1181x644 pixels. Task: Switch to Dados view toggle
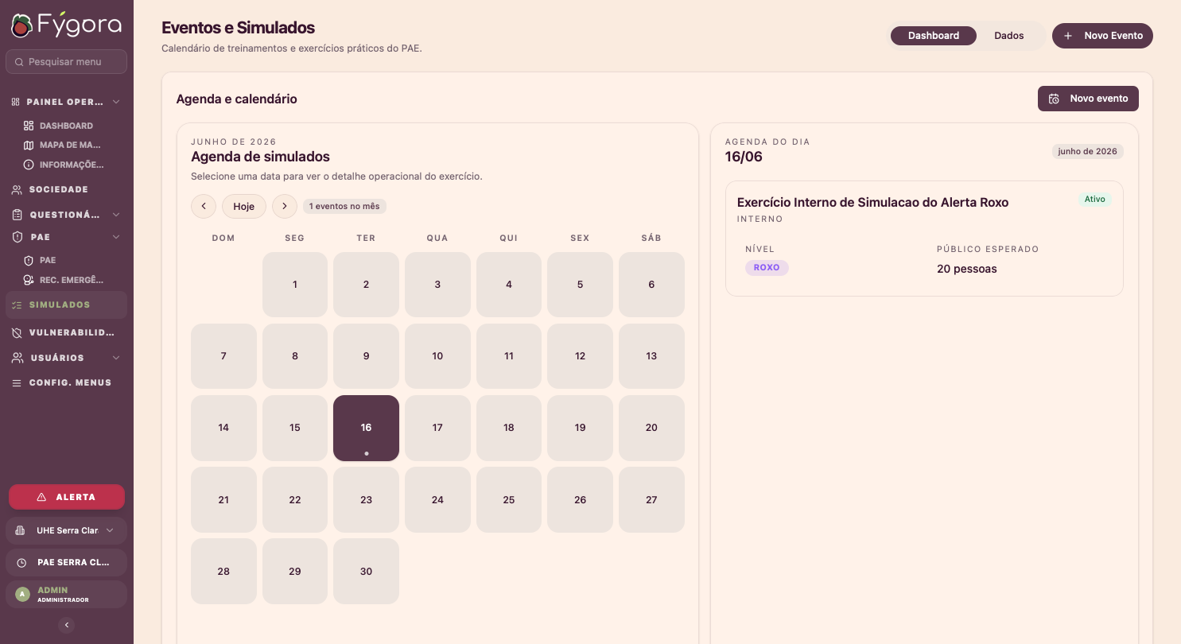(x=1009, y=36)
